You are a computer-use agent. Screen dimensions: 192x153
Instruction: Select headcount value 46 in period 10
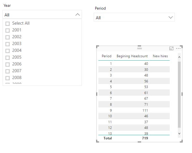coord(146,116)
